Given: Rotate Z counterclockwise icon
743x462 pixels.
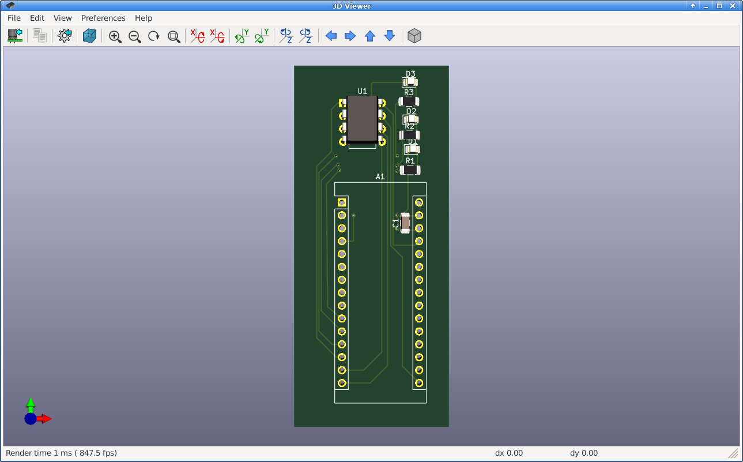Looking at the screenshot, I should click(306, 36).
